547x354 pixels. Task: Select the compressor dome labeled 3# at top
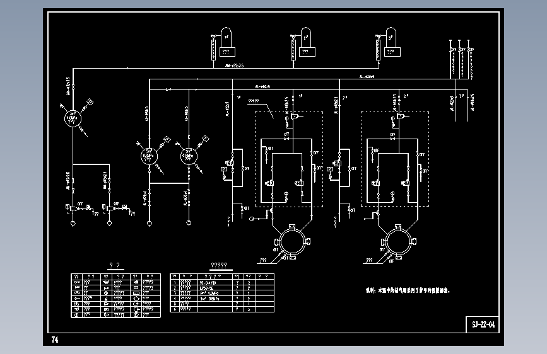391,38
